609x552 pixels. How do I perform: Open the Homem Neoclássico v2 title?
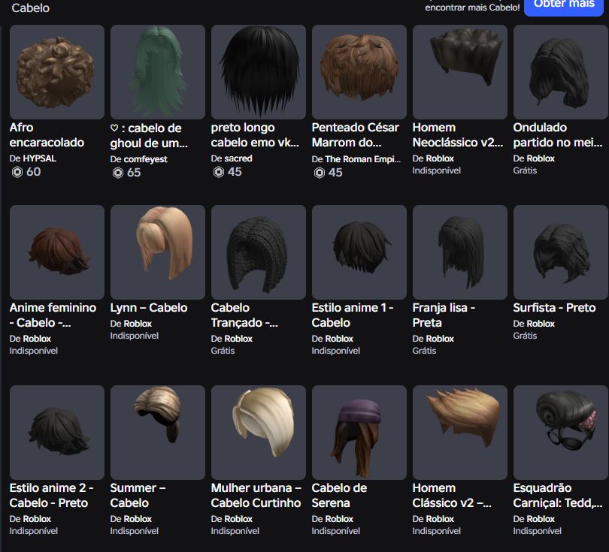(458, 135)
